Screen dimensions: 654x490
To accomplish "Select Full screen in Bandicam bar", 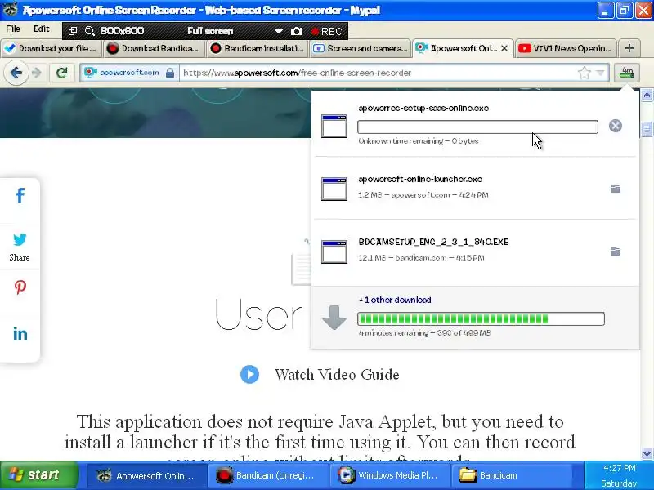I will (x=210, y=31).
